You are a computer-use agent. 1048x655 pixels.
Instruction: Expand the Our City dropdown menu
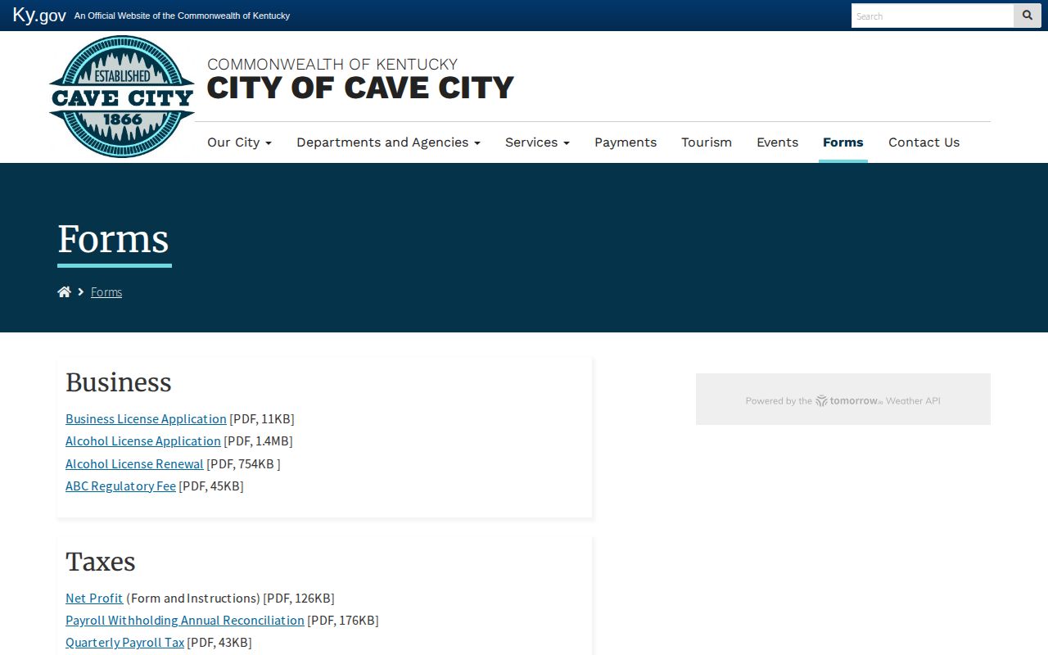click(x=239, y=142)
